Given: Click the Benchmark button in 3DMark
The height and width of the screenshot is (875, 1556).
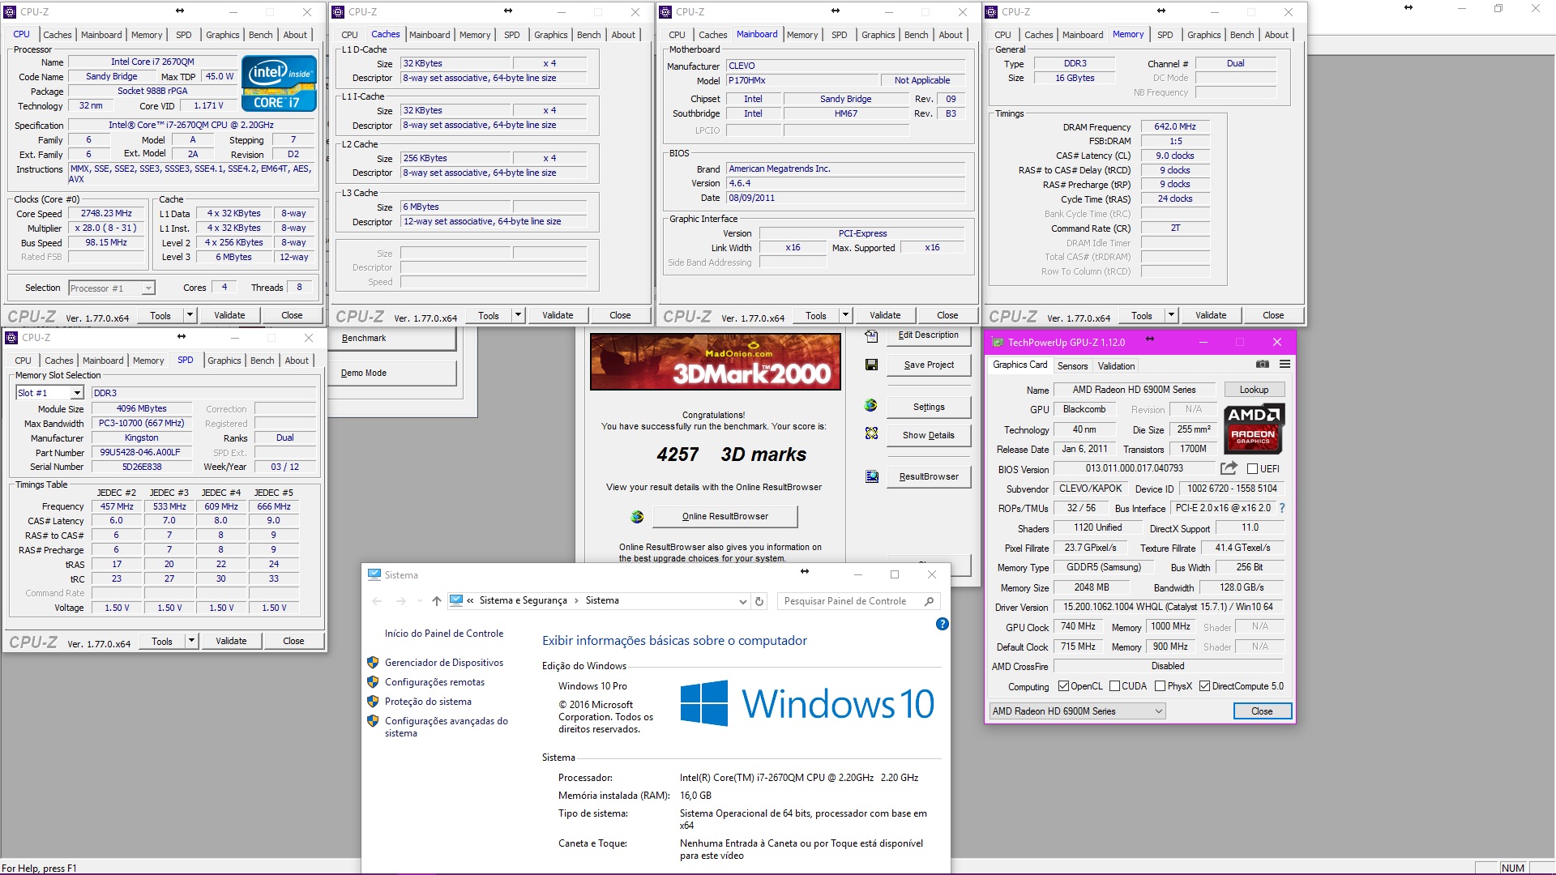Looking at the screenshot, I should pos(393,339).
